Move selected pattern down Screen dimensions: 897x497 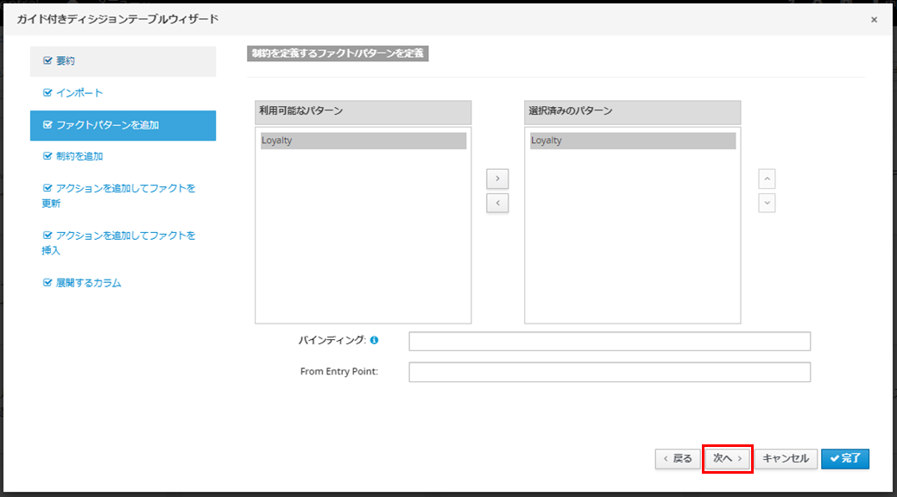pos(767,203)
